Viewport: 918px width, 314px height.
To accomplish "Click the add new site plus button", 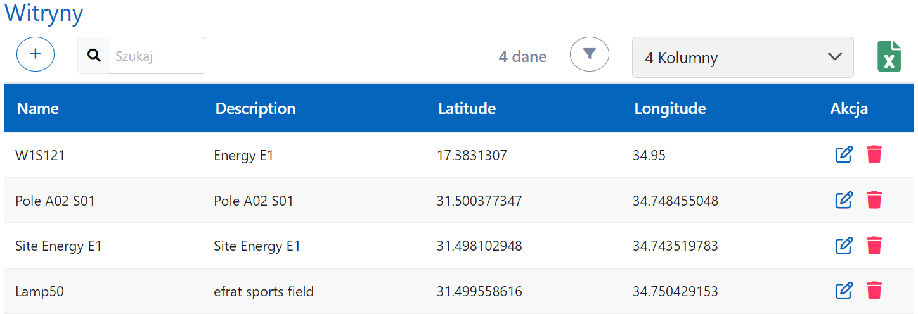I will pyautogui.click(x=36, y=54).
